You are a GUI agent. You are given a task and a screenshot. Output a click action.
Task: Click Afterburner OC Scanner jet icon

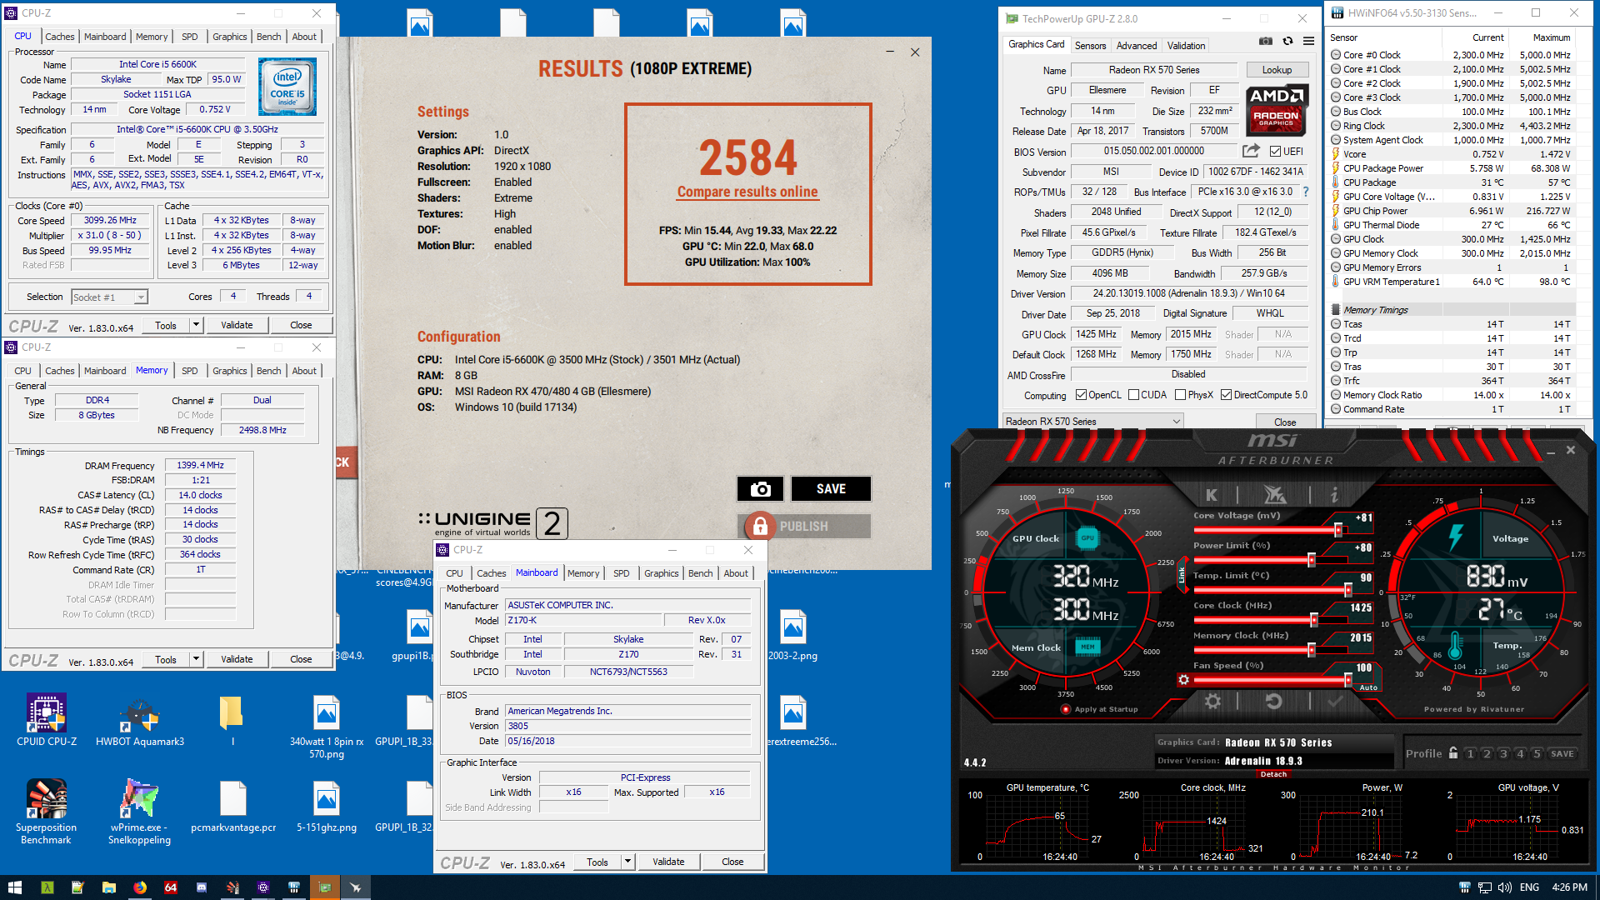pyautogui.click(x=1274, y=494)
